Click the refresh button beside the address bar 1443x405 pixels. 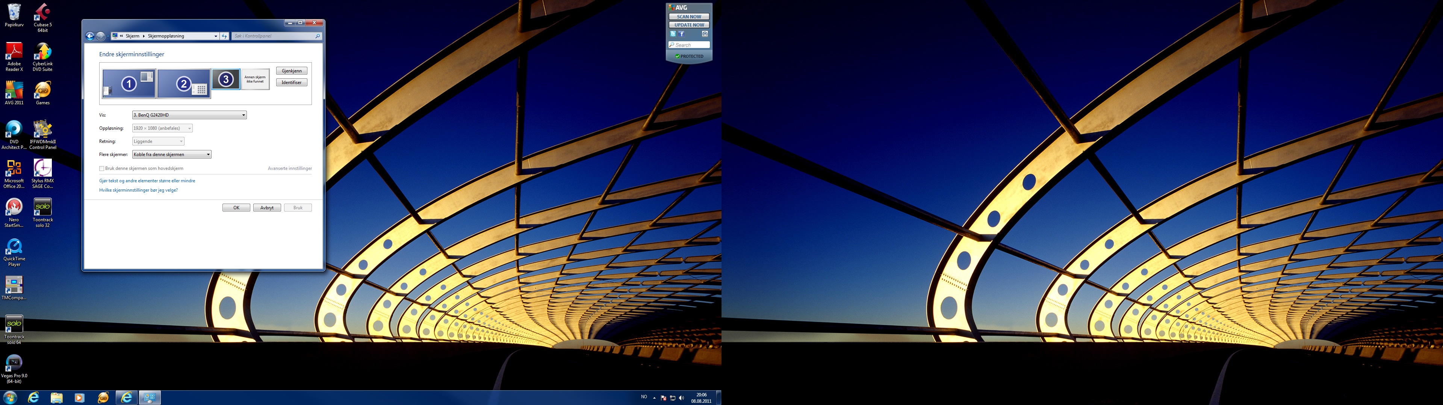tap(225, 36)
